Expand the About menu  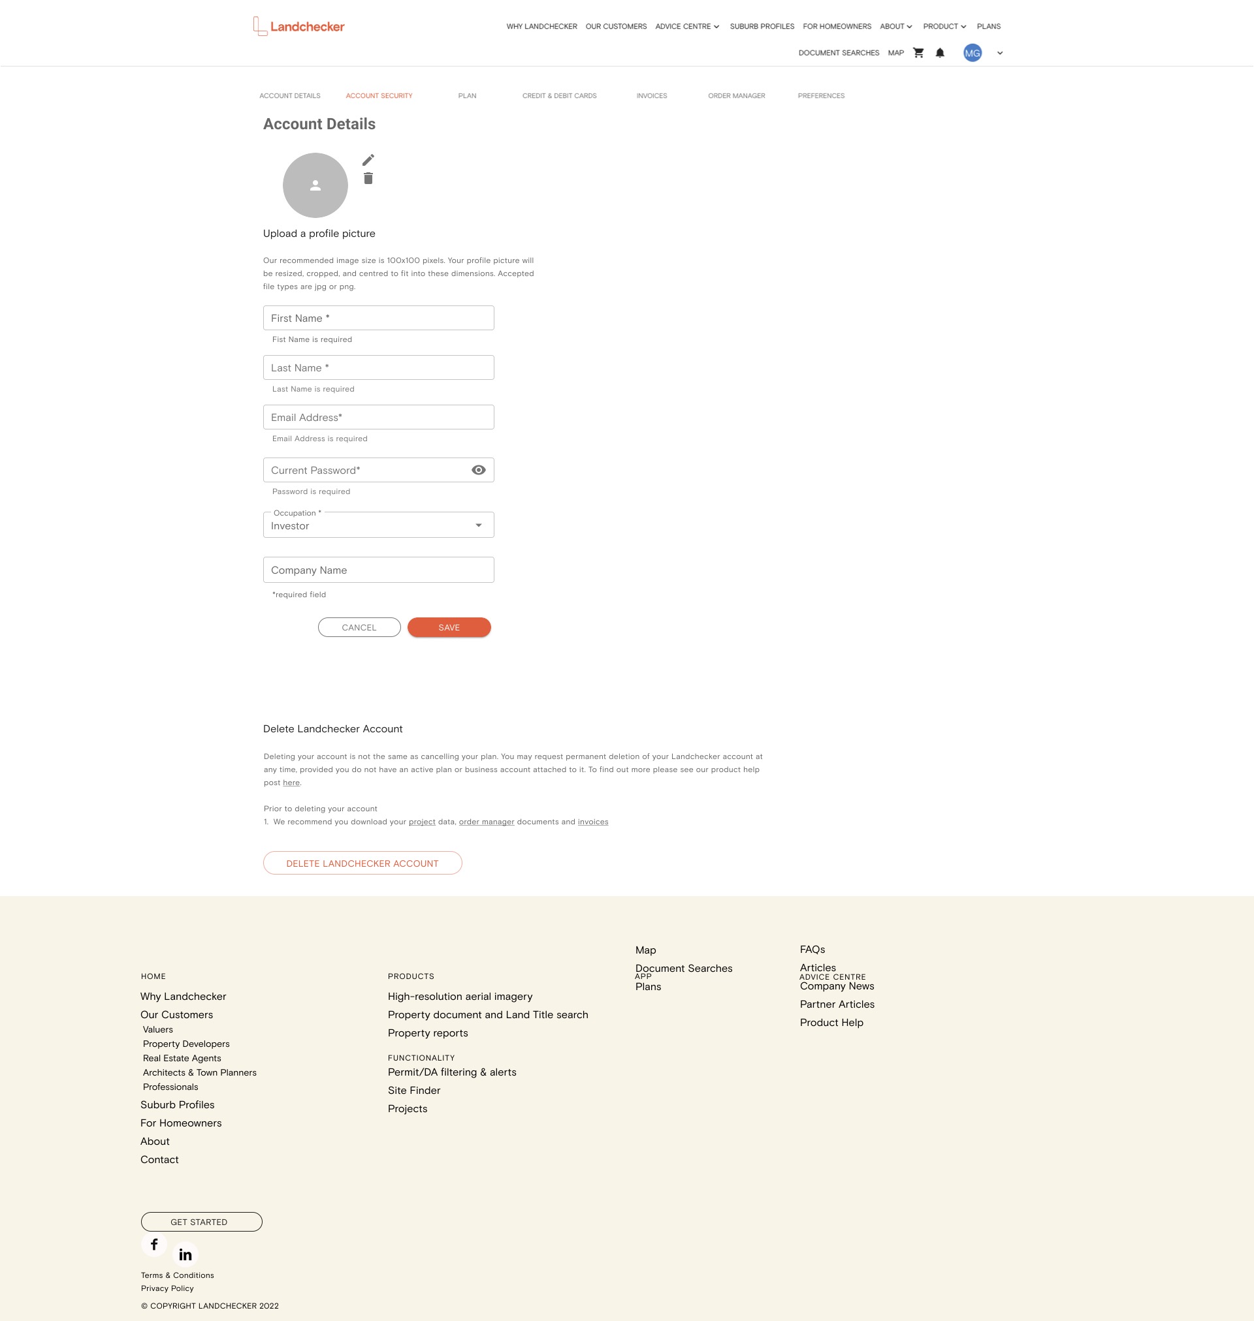click(x=895, y=27)
